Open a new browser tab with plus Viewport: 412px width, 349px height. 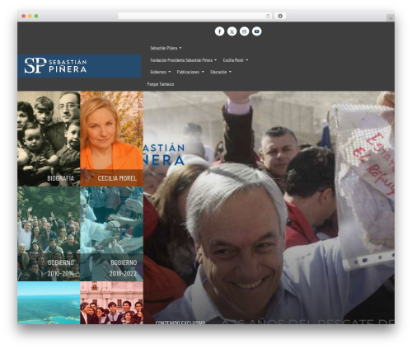(391, 18)
